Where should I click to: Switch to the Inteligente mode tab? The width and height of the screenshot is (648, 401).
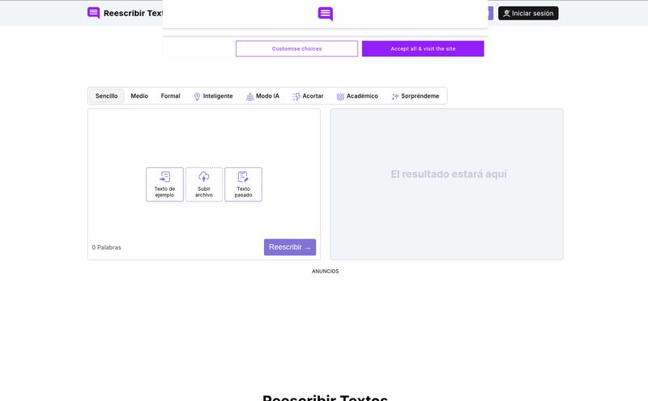(213, 95)
